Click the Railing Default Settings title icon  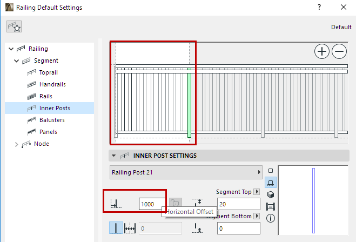click(9, 7)
